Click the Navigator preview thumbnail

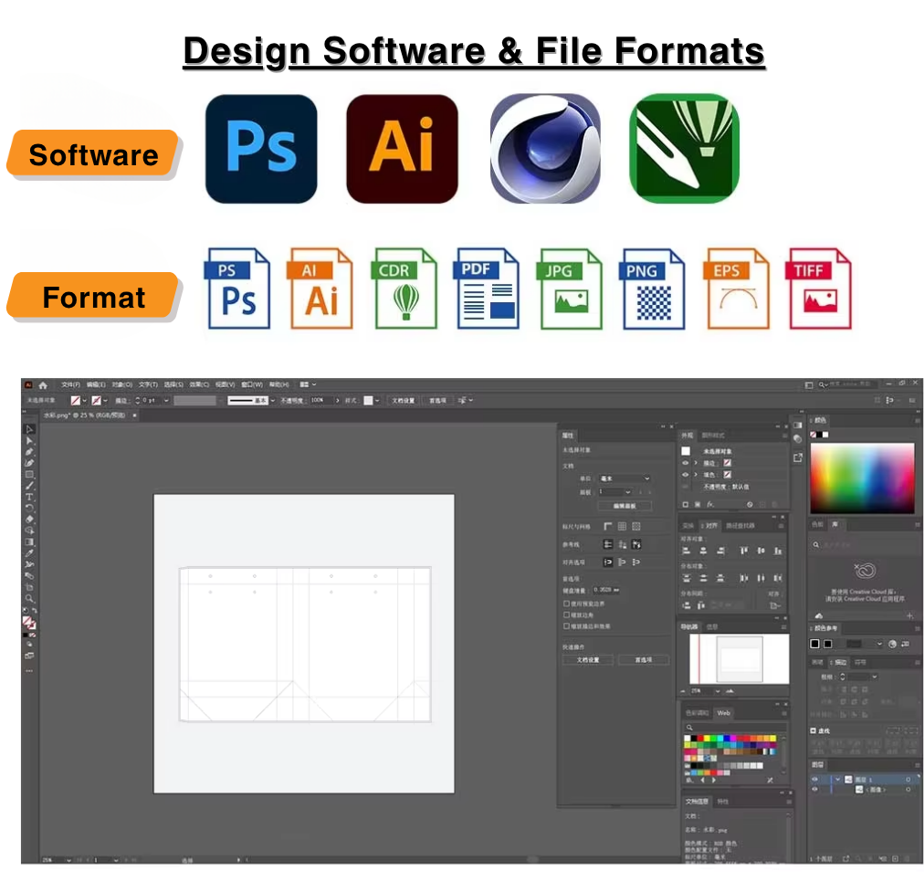[x=739, y=658]
